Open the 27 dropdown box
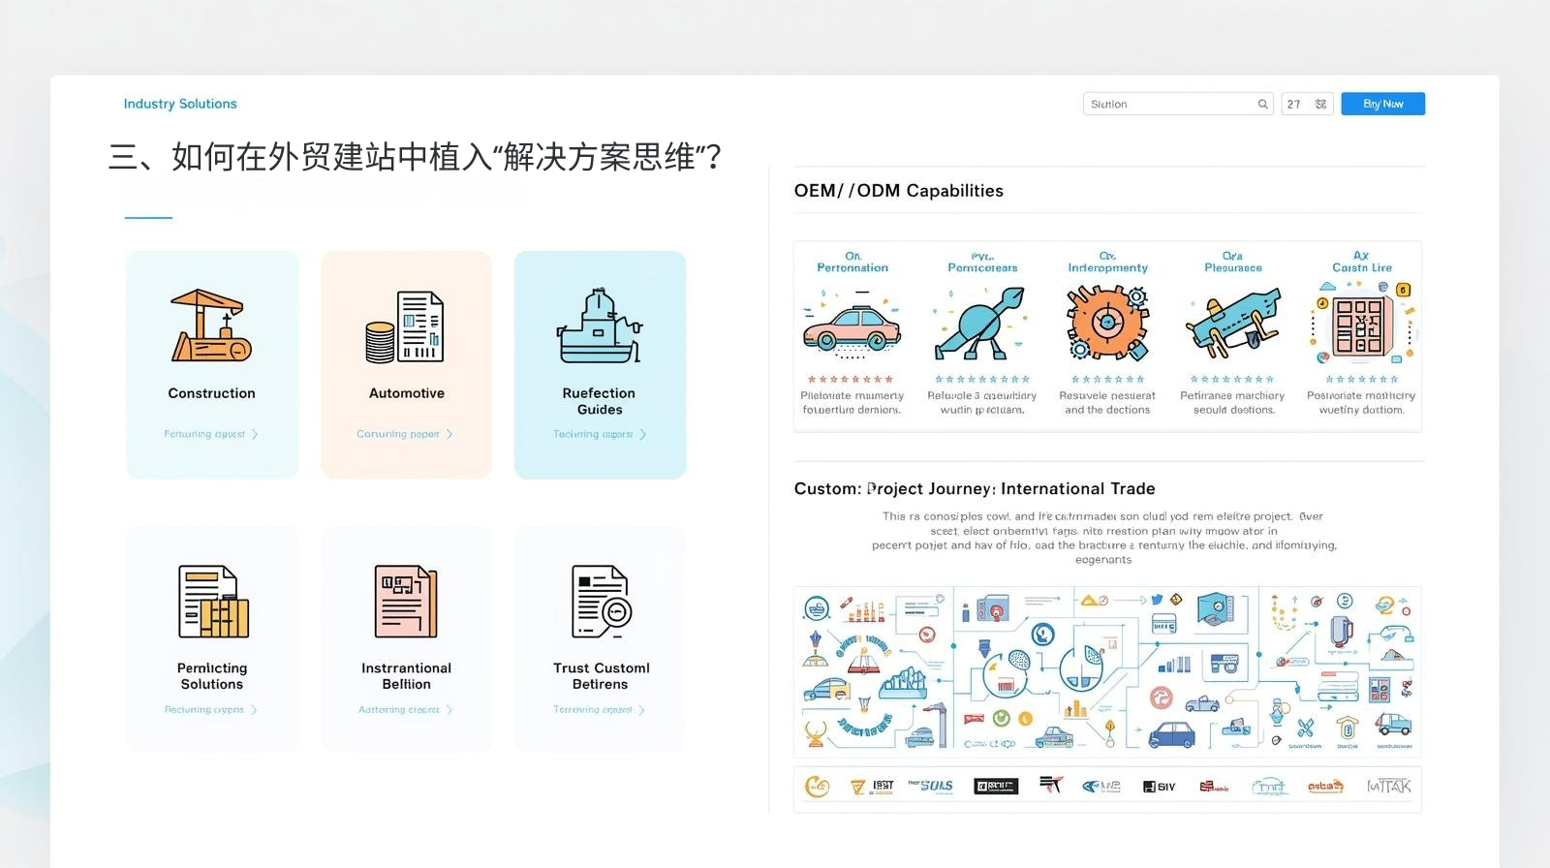This screenshot has height=868, width=1550. coord(1307,104)
